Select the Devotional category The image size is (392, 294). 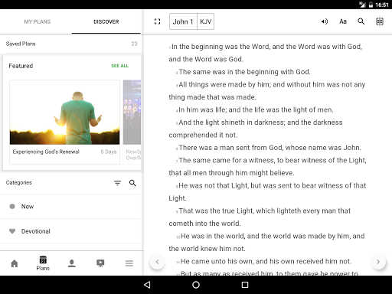click(x=71, y=231)
